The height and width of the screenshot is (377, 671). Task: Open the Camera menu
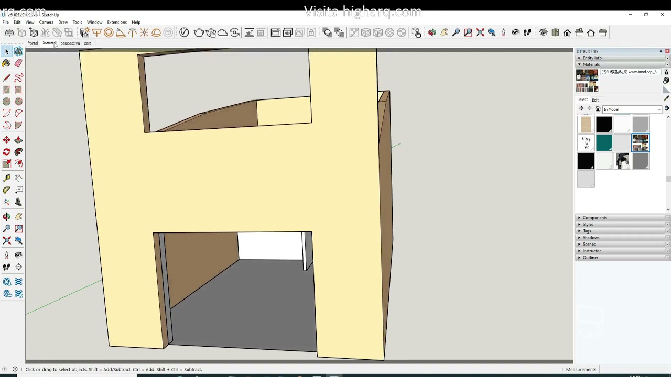tap(46, 22)
